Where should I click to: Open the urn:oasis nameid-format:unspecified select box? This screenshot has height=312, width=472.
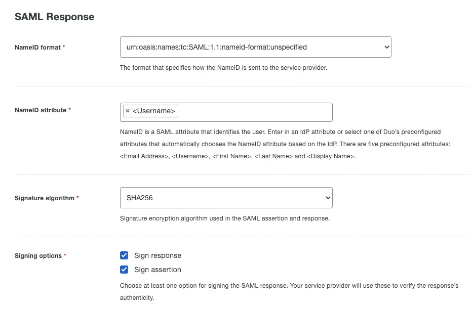click(x=256, y=47)
